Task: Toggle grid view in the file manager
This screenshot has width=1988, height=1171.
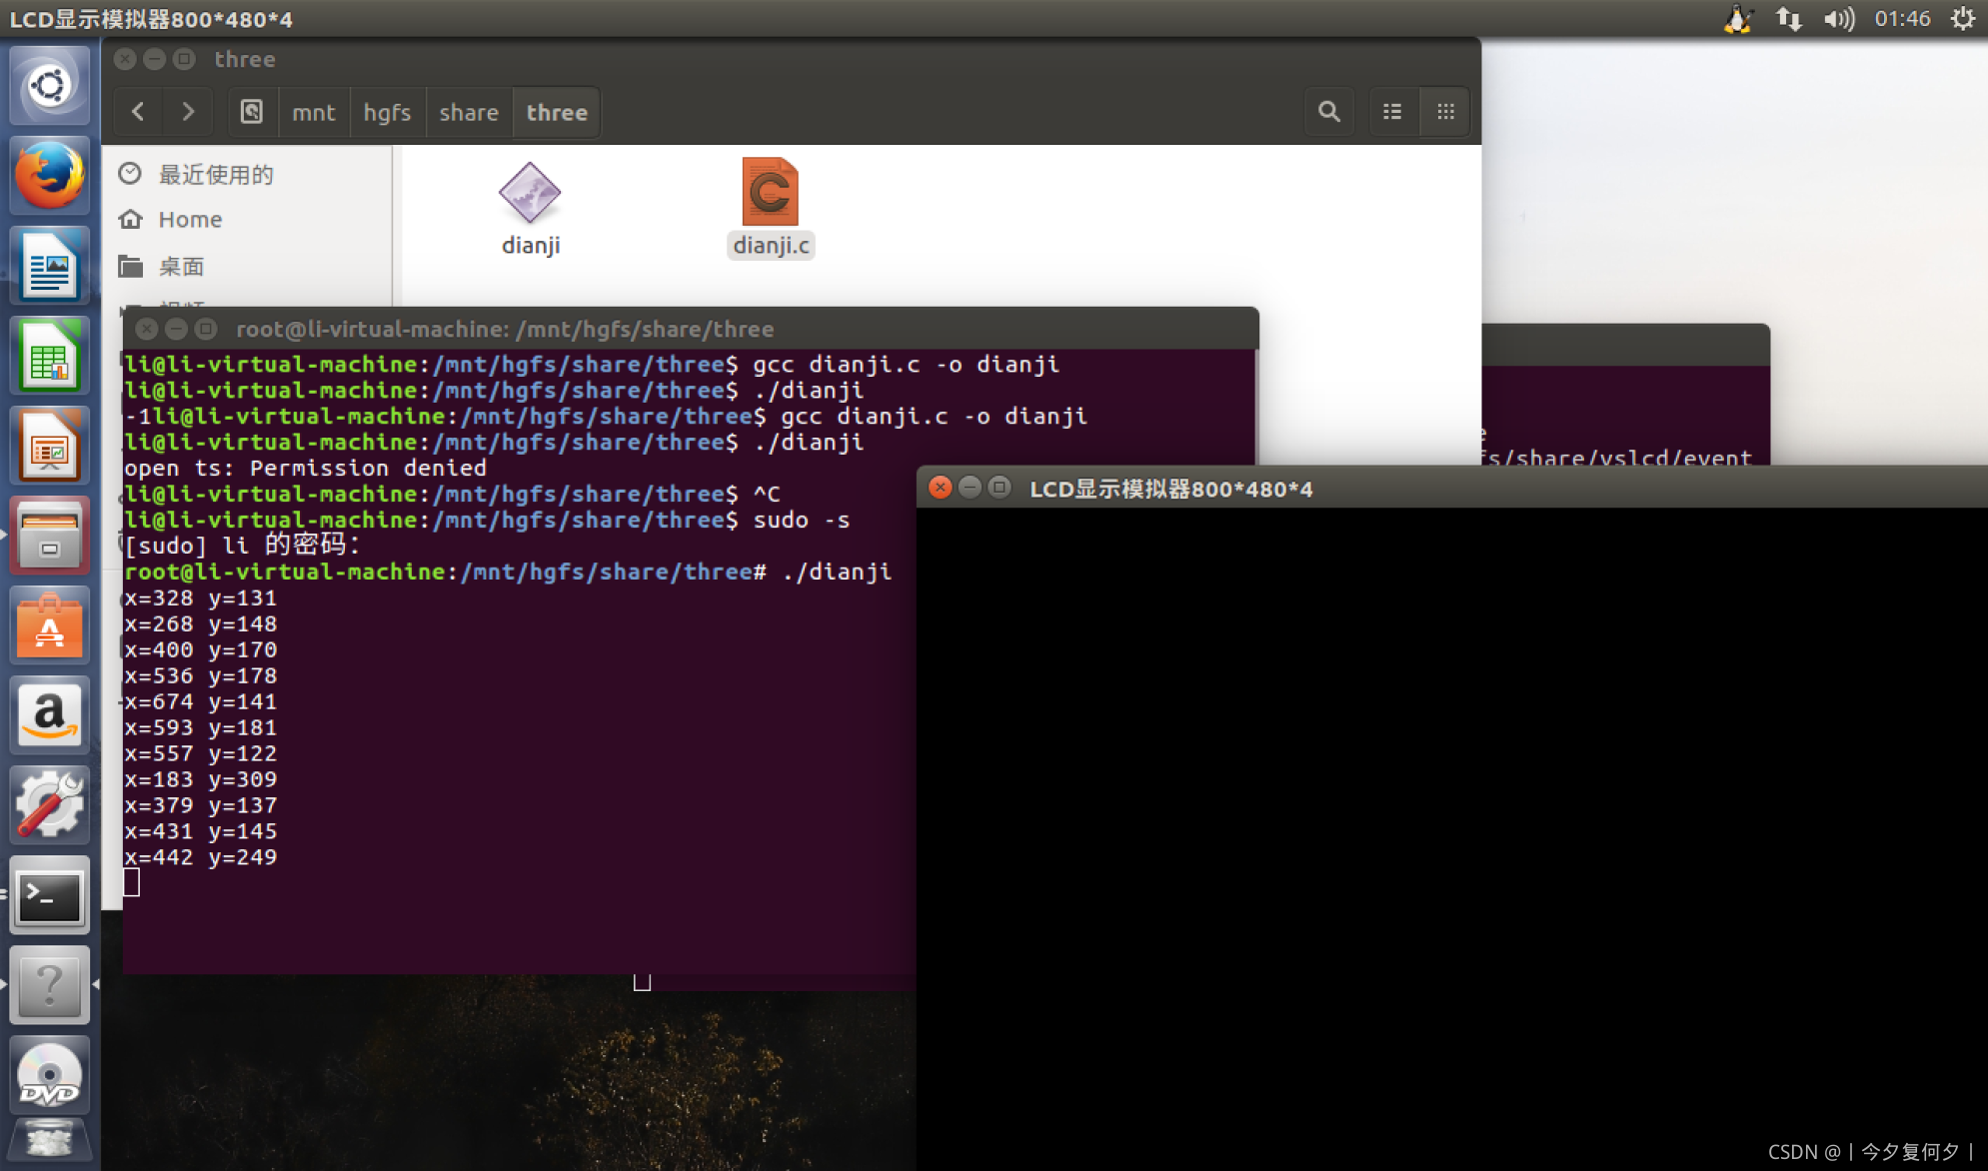Action: (x=1444, y=111)
